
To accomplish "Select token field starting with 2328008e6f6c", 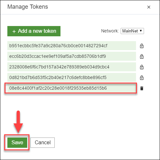I will click(72, 67).
